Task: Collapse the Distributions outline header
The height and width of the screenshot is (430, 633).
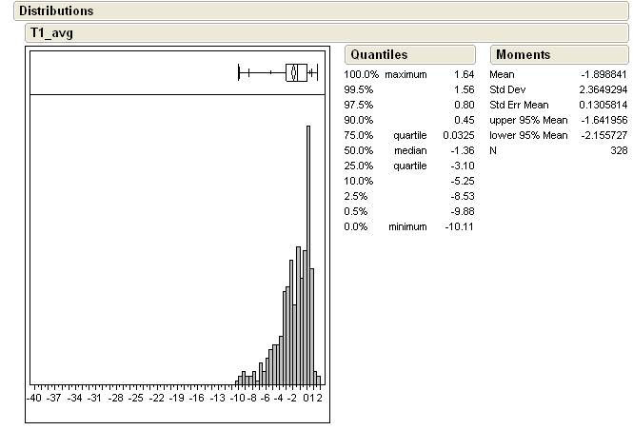Action: [56, 10]
